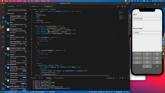The width and height of the screenshot is (165, 93).
Task: Install the Cloud Code extension
Action: click(x=24, y=77)
